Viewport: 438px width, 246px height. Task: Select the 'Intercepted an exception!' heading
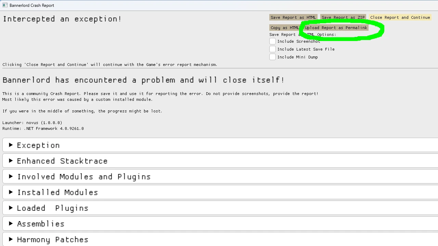coord(62,19)
